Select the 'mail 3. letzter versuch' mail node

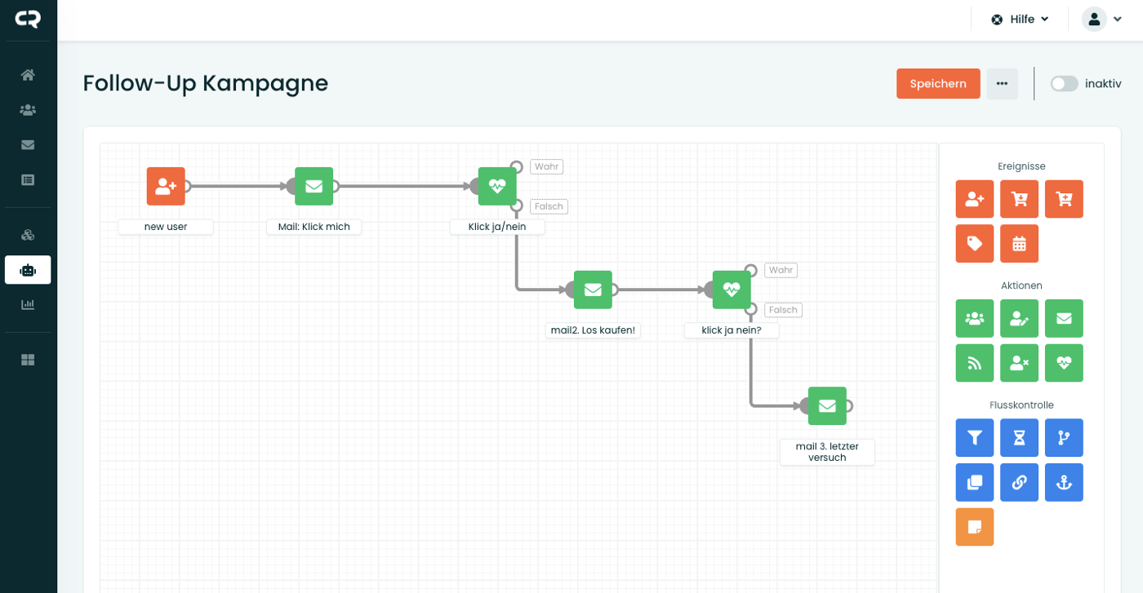click(x=827, y=405)
